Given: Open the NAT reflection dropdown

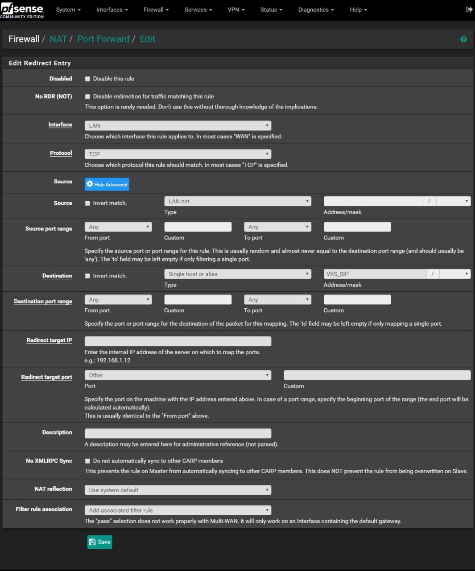Looking at the screenshot, I should (x=178, y=490).
